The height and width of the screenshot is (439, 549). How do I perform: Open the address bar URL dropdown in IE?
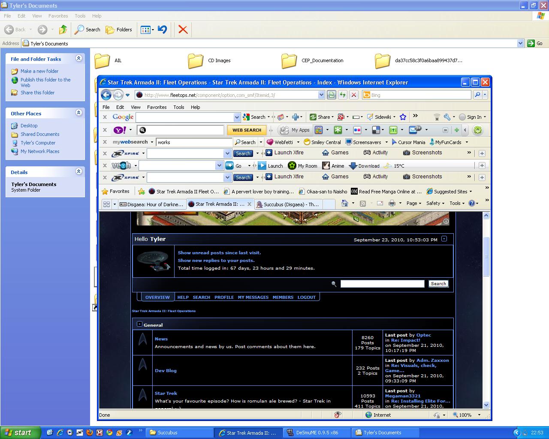pyautogui.click(x=321, y=95)
